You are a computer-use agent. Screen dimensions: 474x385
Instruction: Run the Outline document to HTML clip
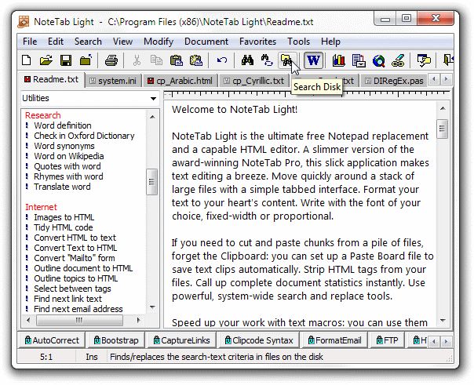(83, 268)
